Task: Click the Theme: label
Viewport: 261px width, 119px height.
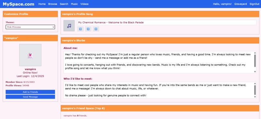Action: tap(10, 22)
